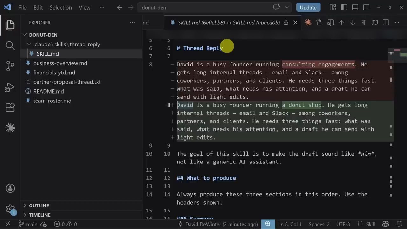The height and width of the screenshot is (229, 407).
Task: Click the notifications bell in status bar
Action: click(399, 224)
